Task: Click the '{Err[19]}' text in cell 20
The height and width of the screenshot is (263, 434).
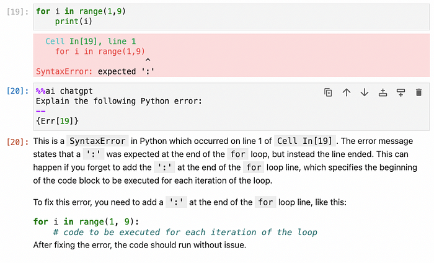Action: (57, 121)
